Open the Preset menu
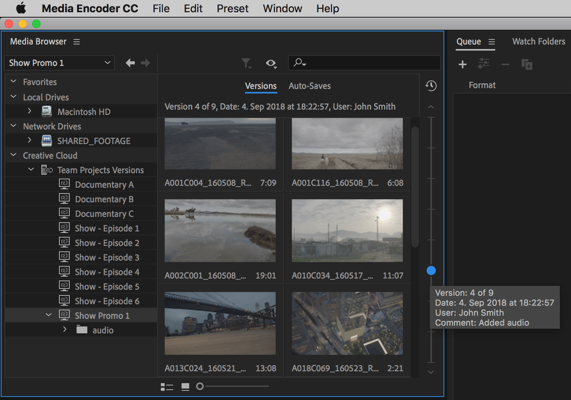The image size is (571, 400). 232,8
